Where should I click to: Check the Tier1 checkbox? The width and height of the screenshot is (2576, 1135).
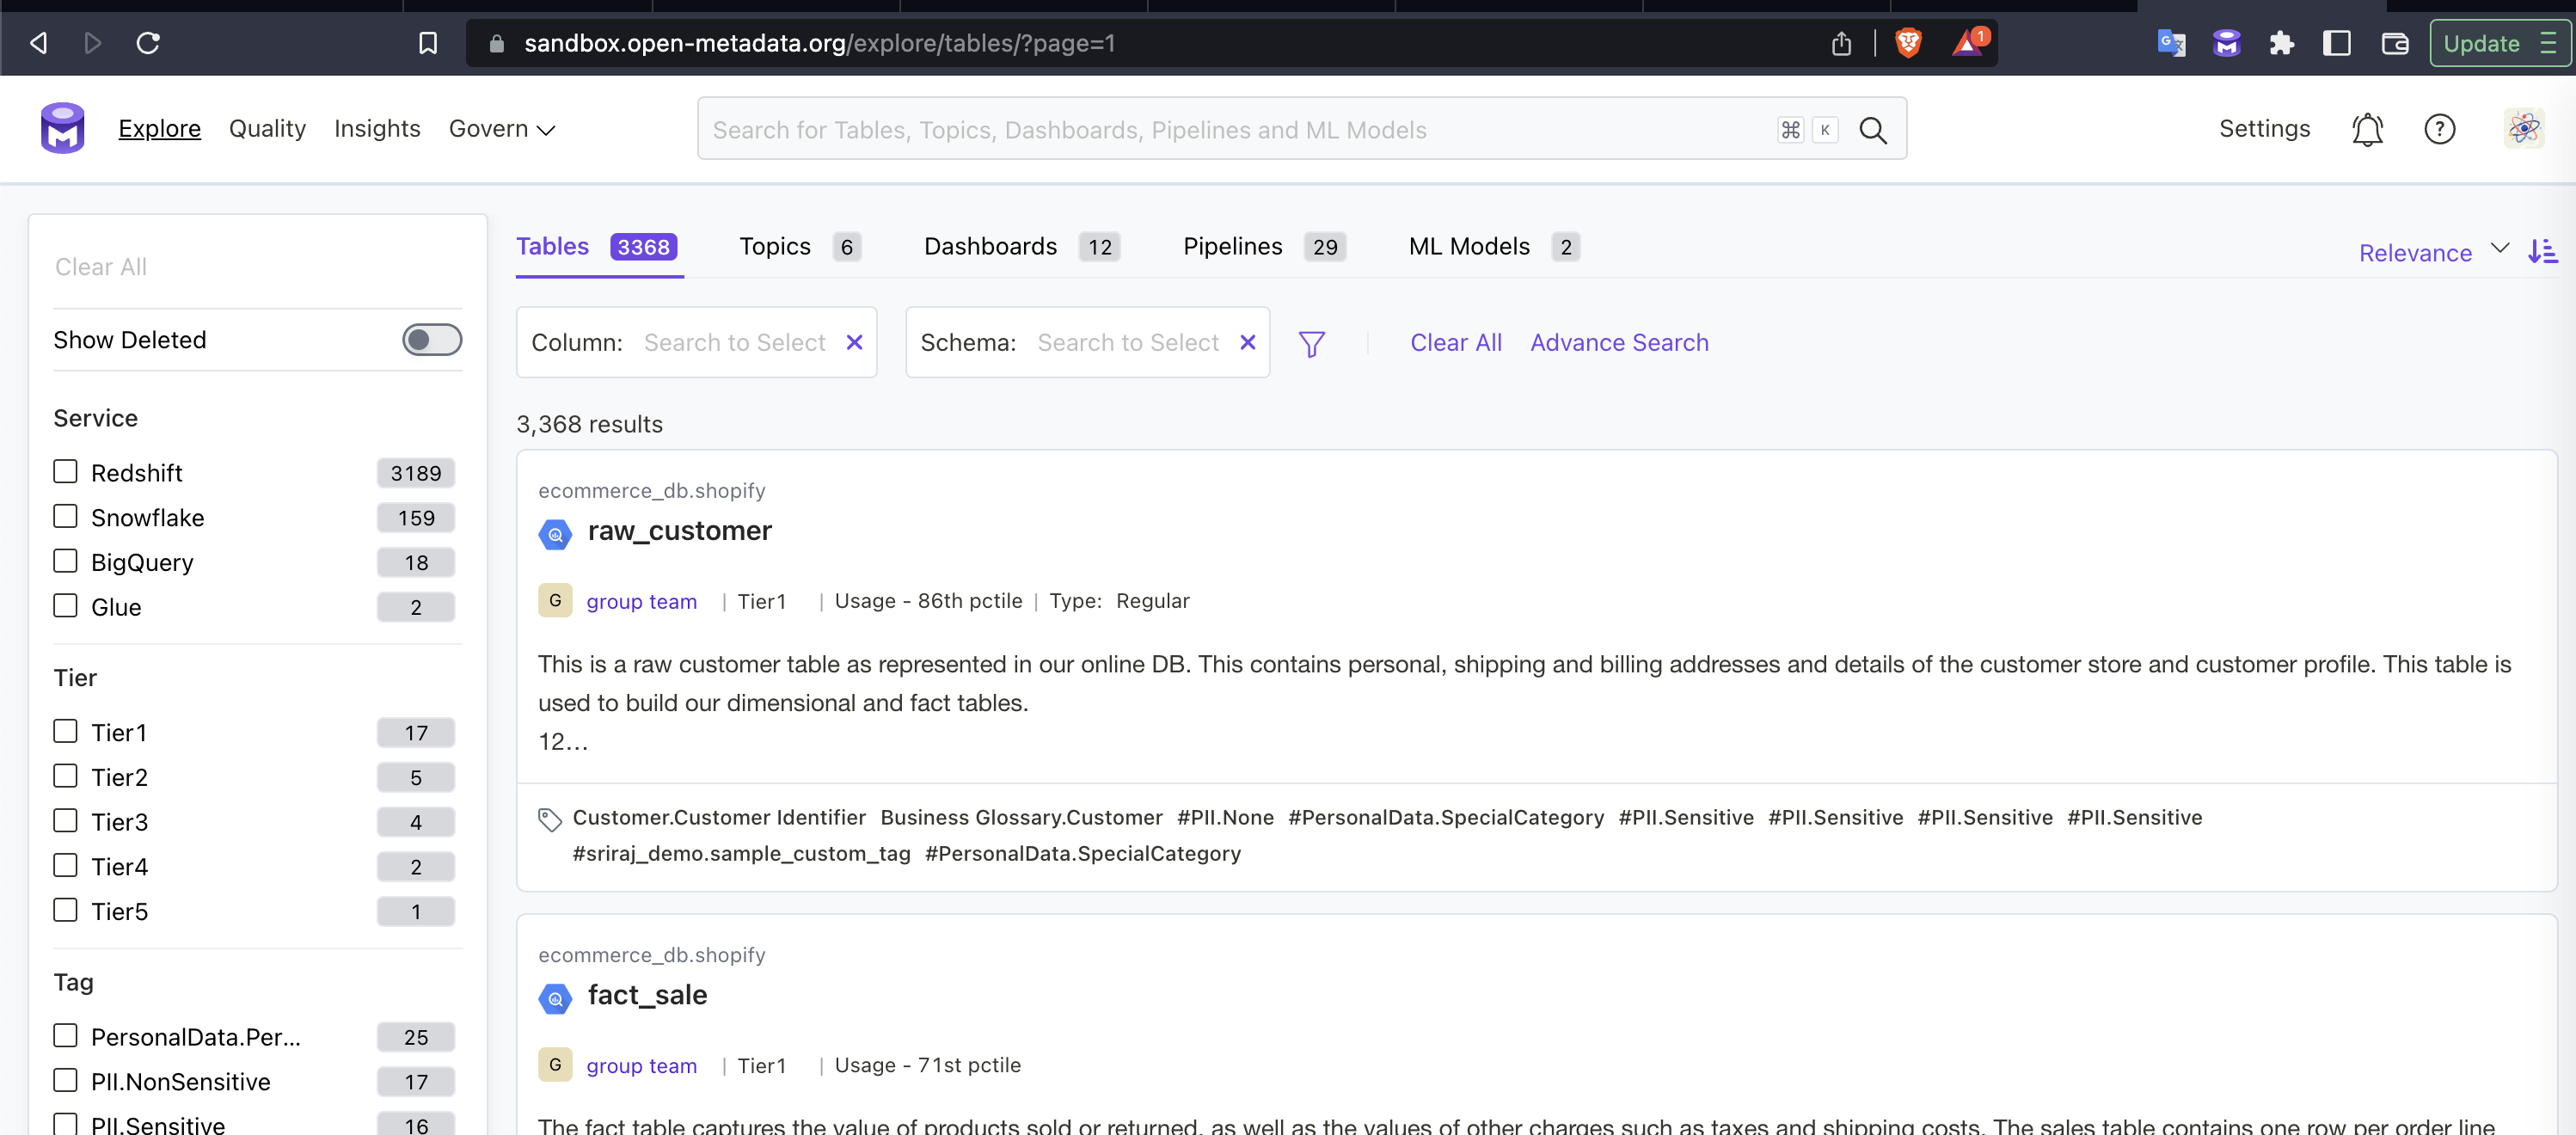point(65,731)
